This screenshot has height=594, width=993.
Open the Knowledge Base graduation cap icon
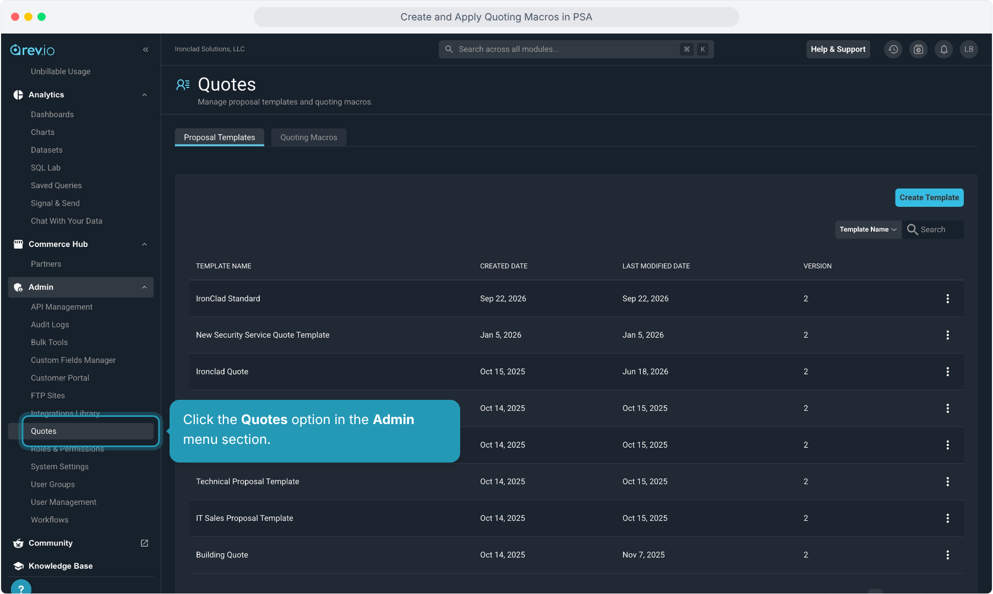pos(18,566)
